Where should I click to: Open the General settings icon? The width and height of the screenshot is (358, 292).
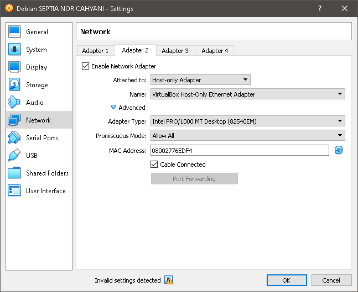(14, 31)
